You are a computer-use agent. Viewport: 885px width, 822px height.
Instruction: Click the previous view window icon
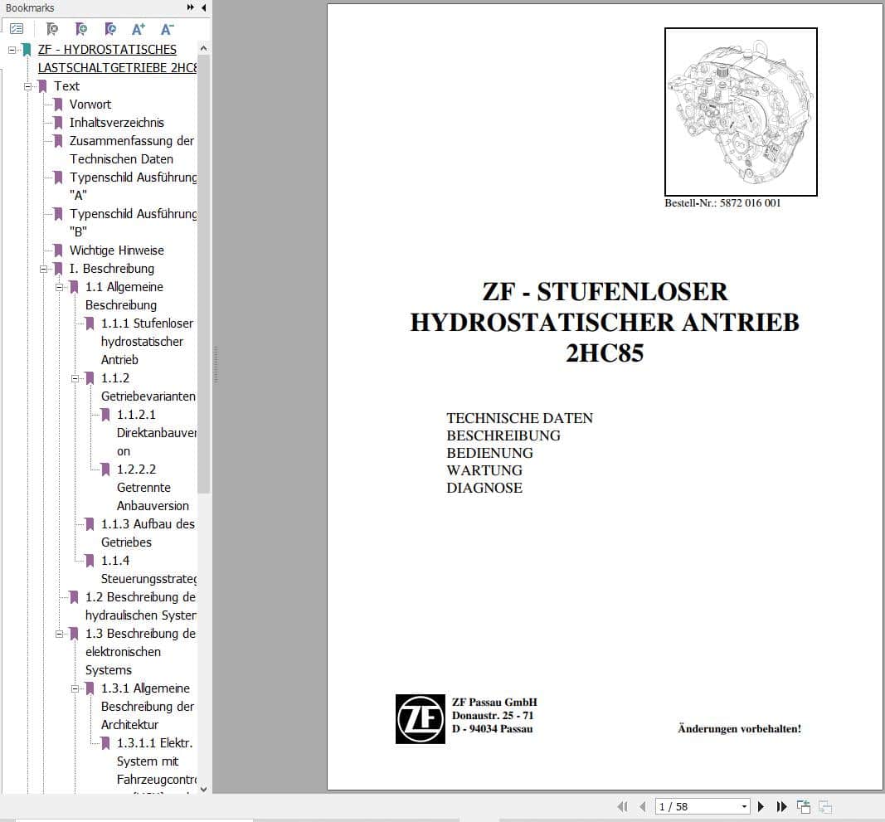[803, 807]
